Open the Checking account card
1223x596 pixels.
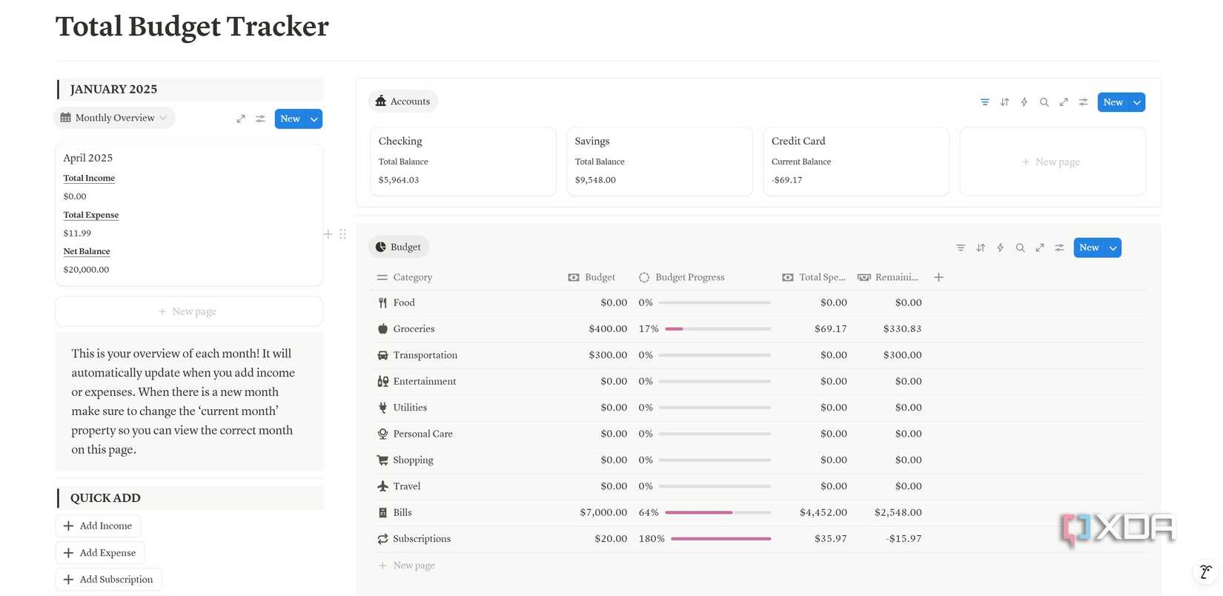463,161
